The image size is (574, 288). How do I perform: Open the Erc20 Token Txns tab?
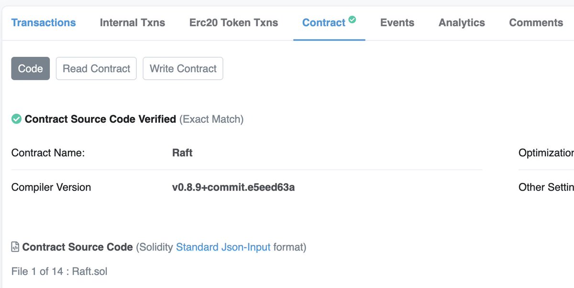(233, 22)
